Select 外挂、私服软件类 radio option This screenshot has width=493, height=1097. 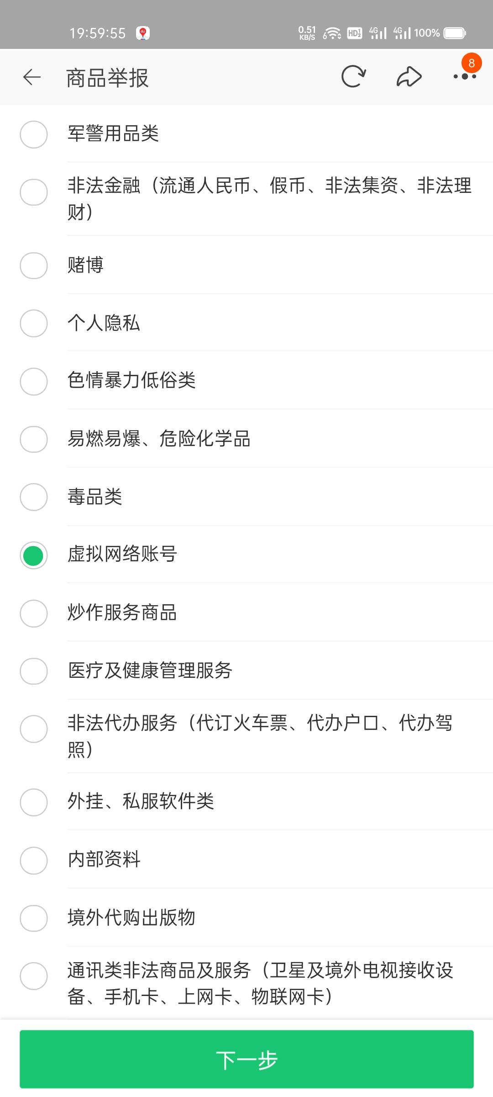34,802
